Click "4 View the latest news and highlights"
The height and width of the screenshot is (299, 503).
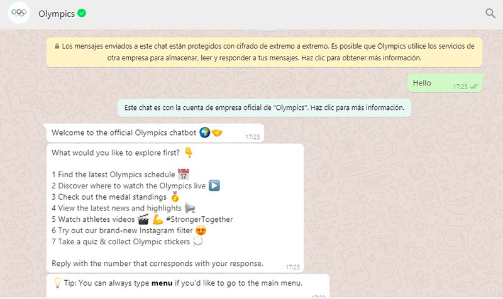(116, 209)
